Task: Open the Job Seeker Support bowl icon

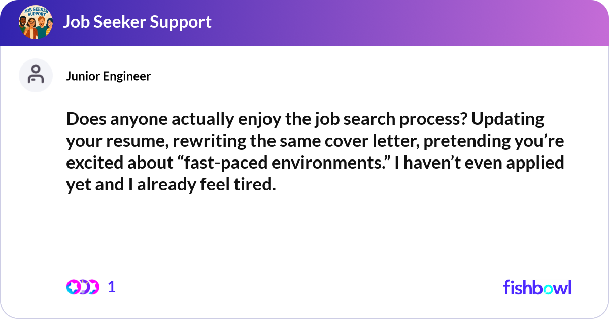Action: tap(36, 22)
